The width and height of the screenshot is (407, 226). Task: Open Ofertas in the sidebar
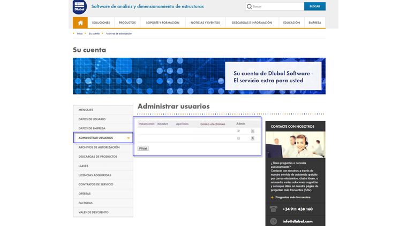pyautogui.click(x=103, y=193)
